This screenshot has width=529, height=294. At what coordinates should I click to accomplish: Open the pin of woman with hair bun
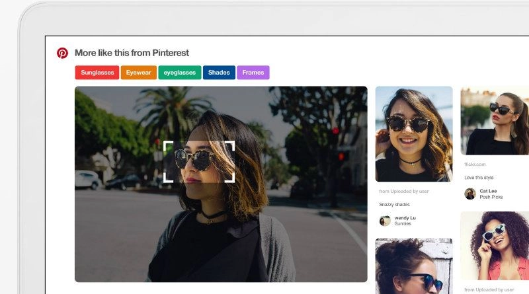point(414,266)
